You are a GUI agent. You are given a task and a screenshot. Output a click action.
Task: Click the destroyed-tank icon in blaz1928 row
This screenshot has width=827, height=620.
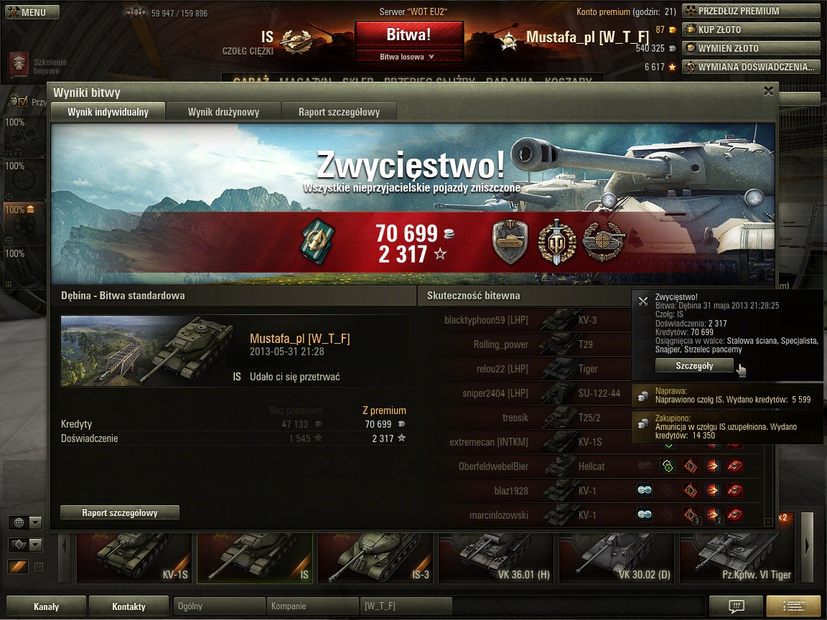(734, 491)
